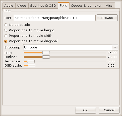
Task: Dismiss dialog with Cancel button
Action: (x=109, y=110)
